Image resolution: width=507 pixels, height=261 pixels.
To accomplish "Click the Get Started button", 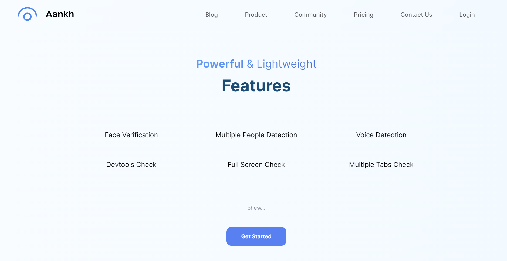I will (256, 236).
